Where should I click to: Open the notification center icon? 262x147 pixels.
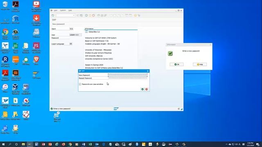[258, 144]
